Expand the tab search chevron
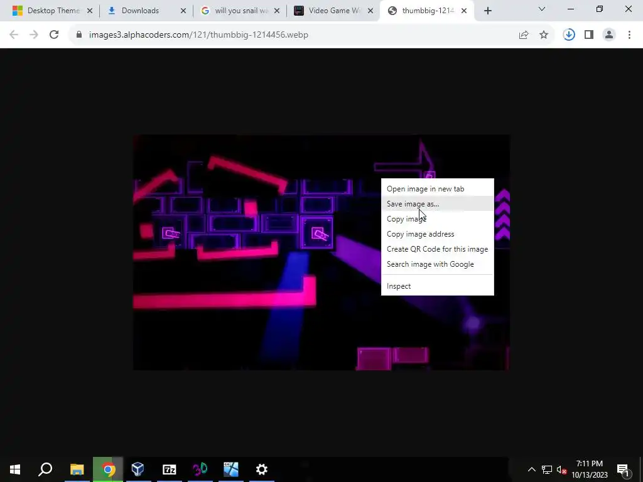 (x=542, y=9)
